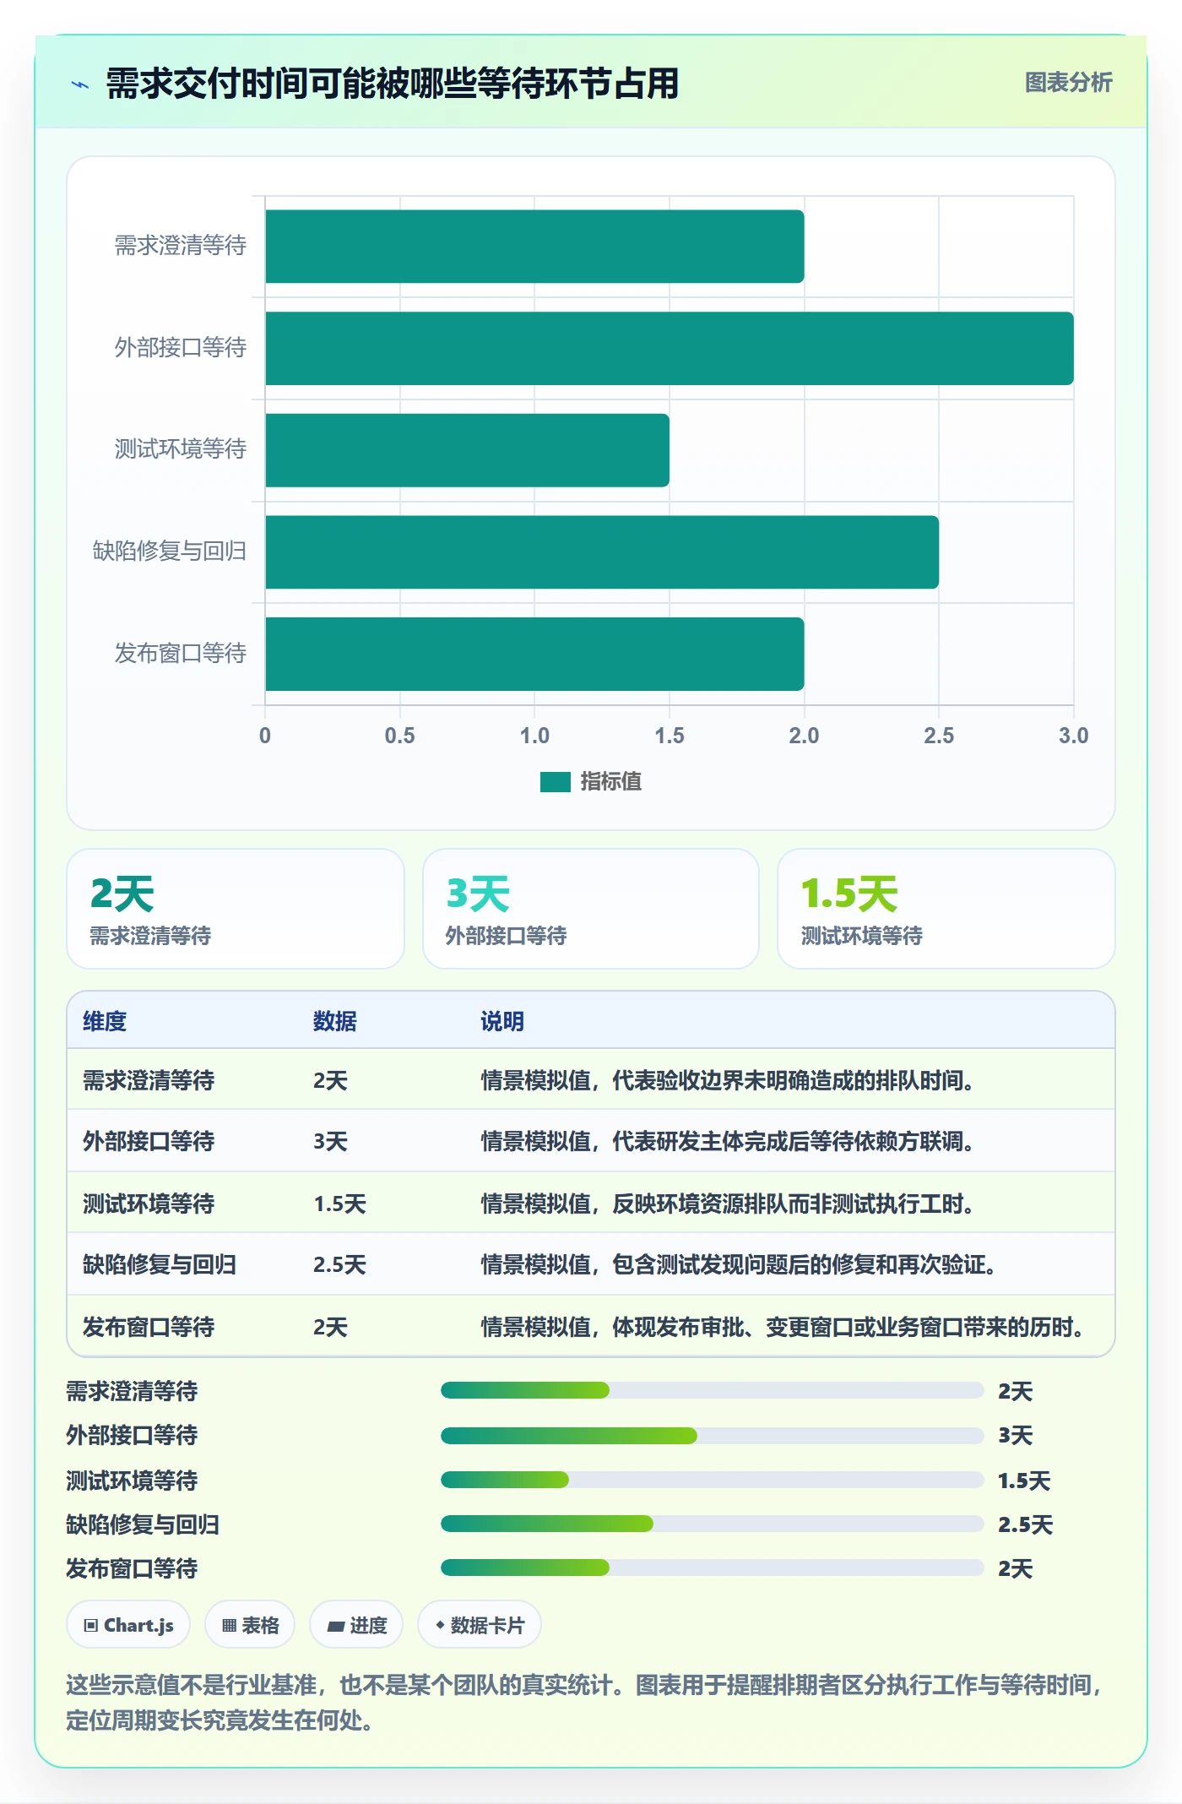The image size is (1182, 1804).
Task: Select the 需求澄清等待 table row cell
Action: pyautogui.click(x=149, y=1080)
